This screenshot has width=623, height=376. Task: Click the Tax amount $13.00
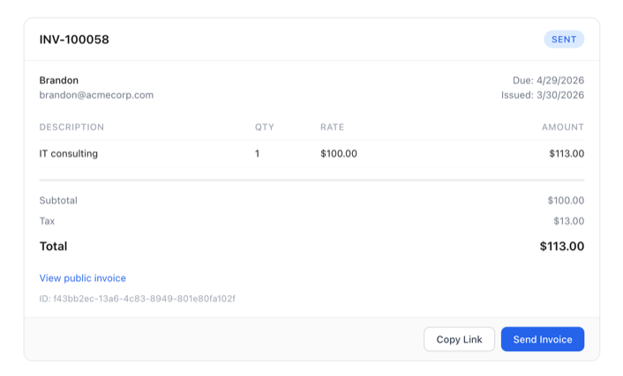click(568, 221)
